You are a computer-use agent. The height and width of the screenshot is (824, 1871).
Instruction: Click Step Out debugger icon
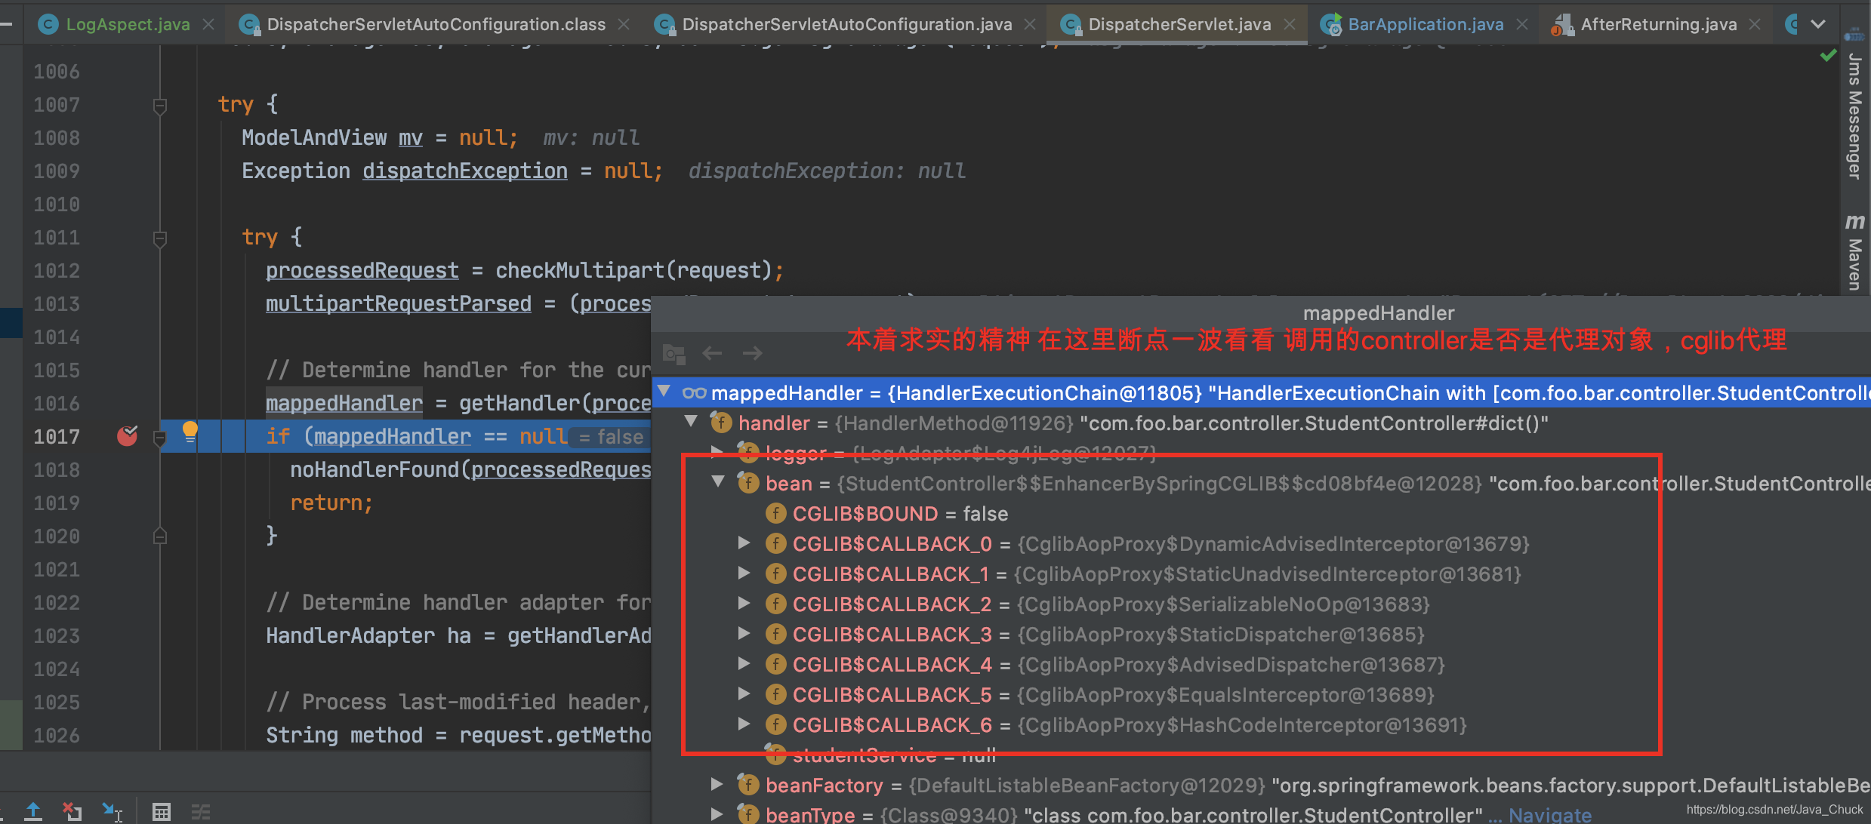coord(33,811)
